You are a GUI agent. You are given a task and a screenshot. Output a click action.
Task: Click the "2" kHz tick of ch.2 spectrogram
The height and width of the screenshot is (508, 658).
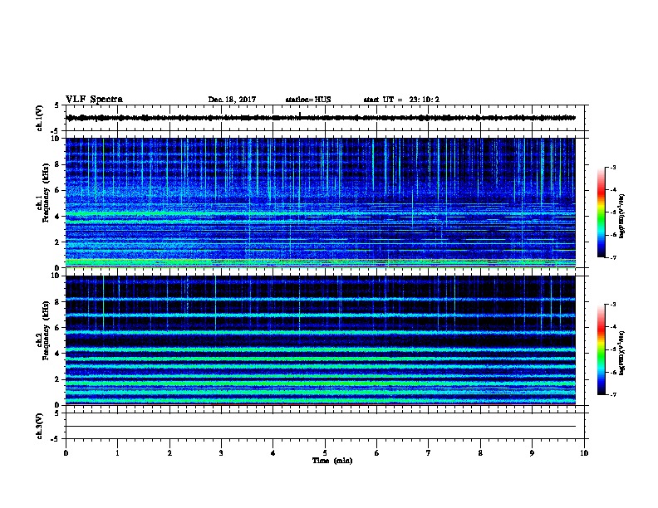click(x=57, y=379)
